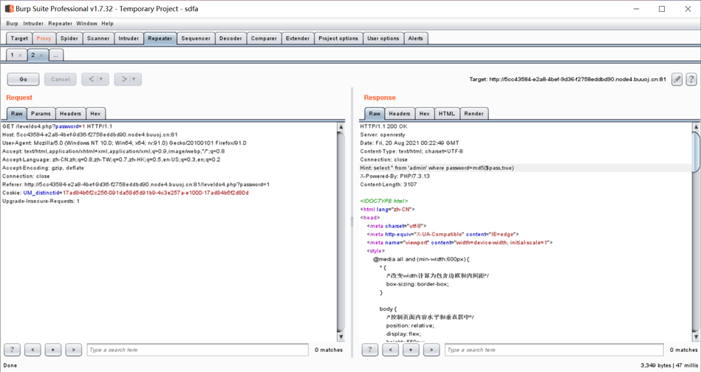
Task: Click the Cancel button
Action: 61,80
